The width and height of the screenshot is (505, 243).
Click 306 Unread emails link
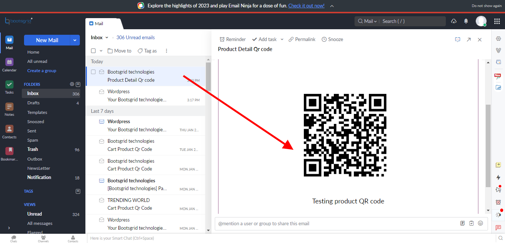[136, 37]
